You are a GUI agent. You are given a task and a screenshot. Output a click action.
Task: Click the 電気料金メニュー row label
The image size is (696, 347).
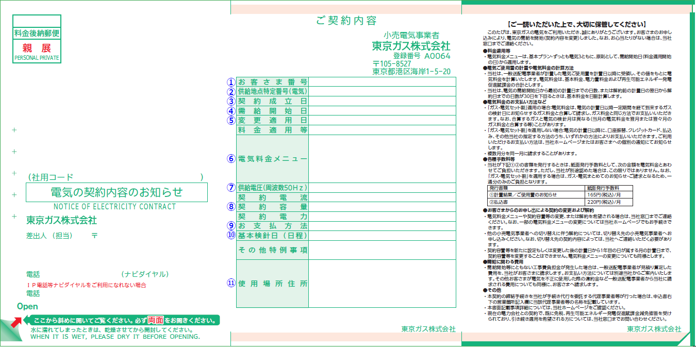click(272, 159)
